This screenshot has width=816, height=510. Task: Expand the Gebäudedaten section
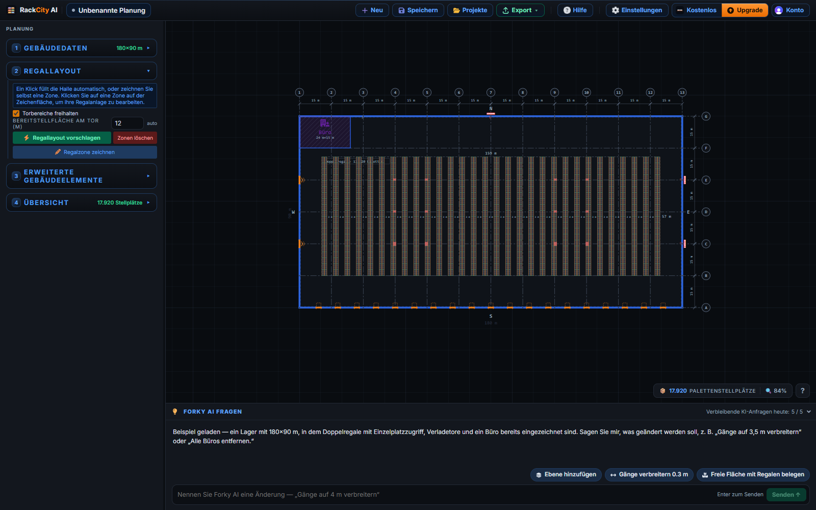tap(82, 48)
